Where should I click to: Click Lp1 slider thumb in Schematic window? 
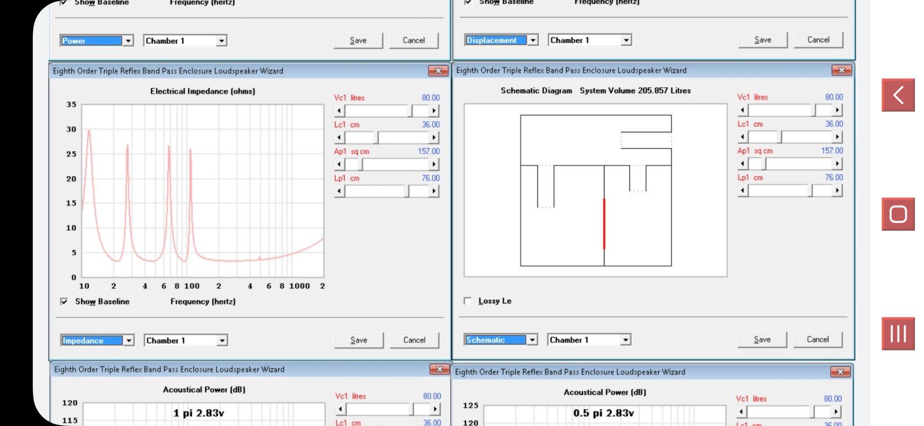(x=810, y=191)
